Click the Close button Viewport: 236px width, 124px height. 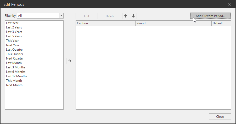click(220, 116)
